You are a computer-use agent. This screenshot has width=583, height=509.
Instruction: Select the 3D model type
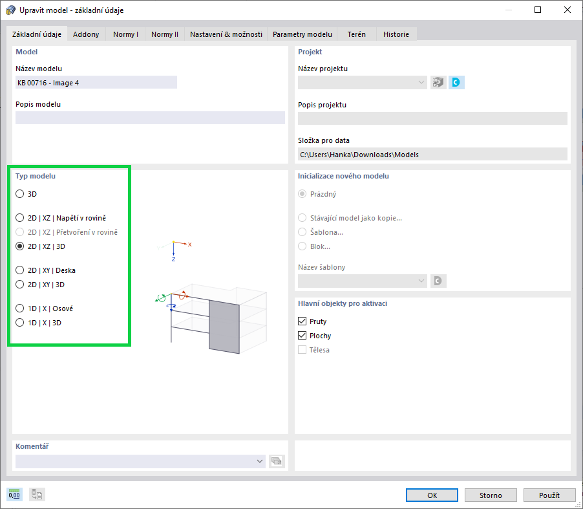coord(19,193)
